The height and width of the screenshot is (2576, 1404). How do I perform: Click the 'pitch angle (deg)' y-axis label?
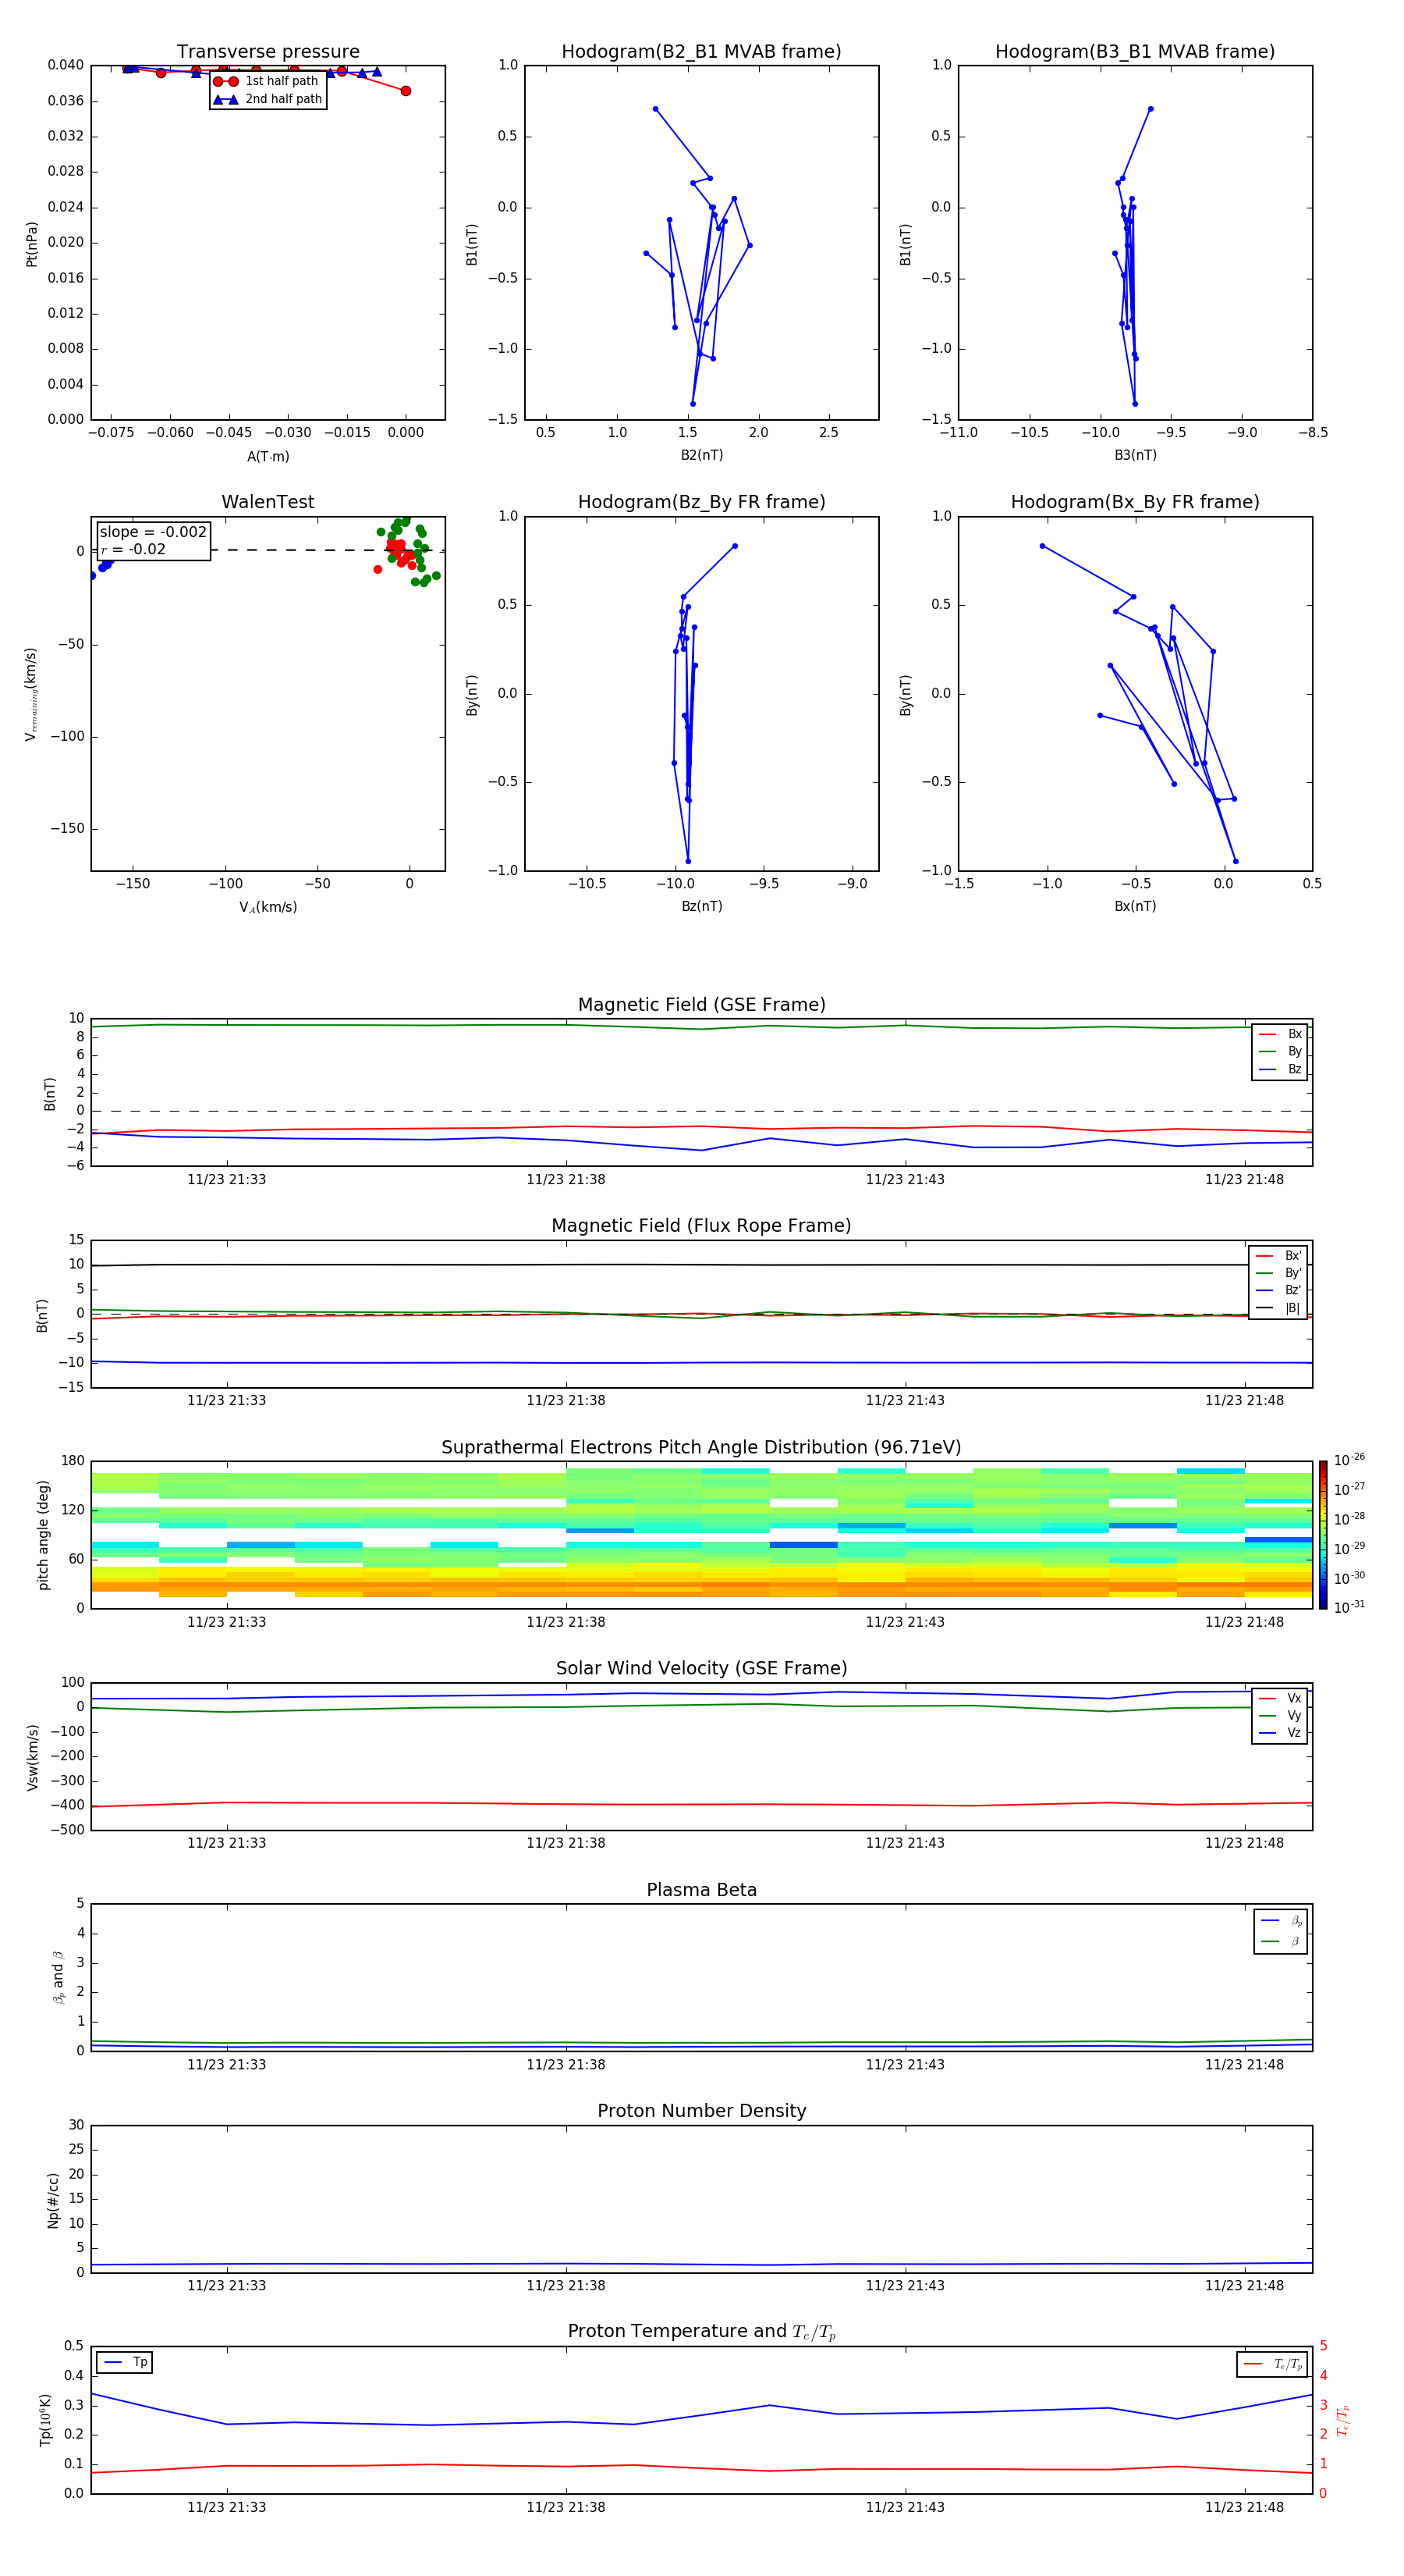coord(43,1535)
